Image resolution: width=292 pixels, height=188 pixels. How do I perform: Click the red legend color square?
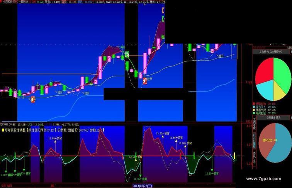[254, 104]
